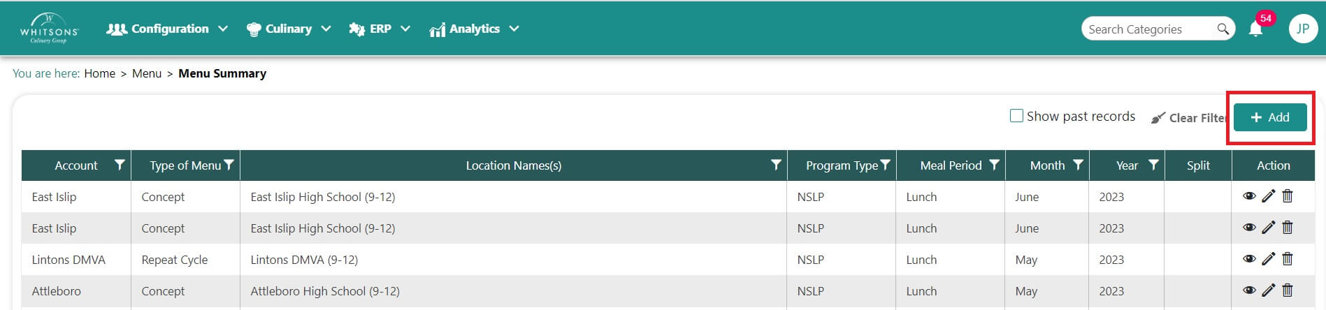Expand the Configuration dropdown menu
The image size is (1326, 310).
click(166, 29)
